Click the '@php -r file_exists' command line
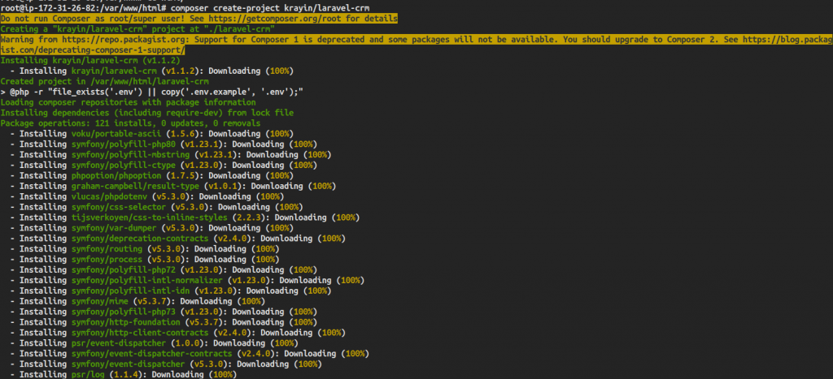The image size is (833, 379). coord(152,92)
